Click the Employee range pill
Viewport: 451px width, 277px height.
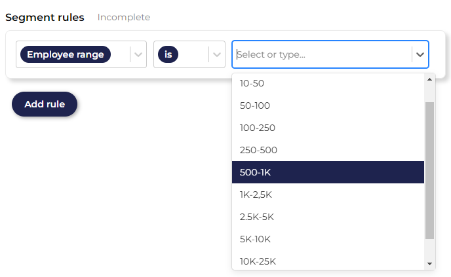(66, 55)
